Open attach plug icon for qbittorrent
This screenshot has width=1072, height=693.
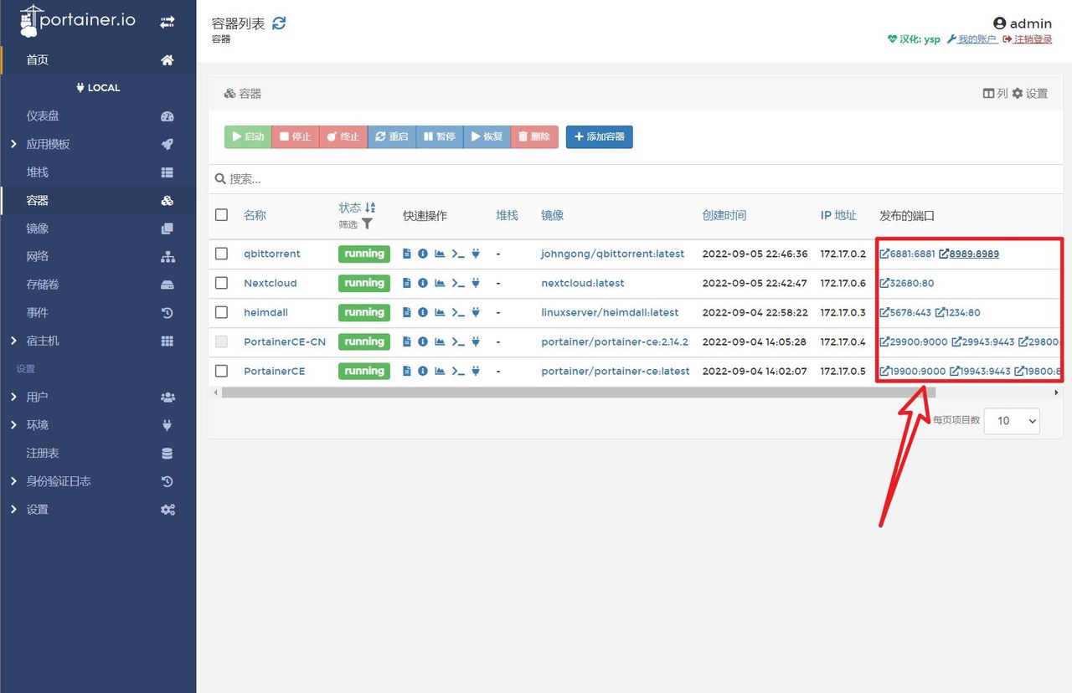click(476, 254)
